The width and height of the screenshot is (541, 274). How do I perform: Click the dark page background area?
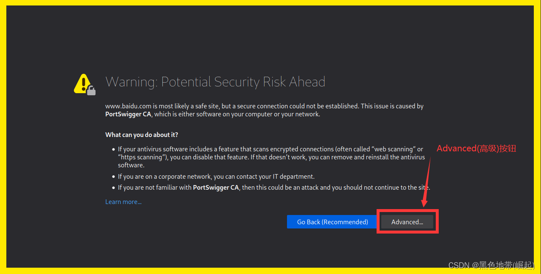pyautogui.click(x=270, y=42)
